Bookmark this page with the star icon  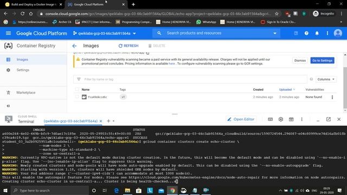pyautogui.click(x=277, y=14)
